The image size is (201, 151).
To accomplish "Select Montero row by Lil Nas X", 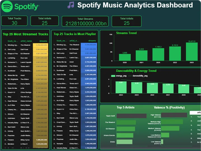I will pos(26,144).
